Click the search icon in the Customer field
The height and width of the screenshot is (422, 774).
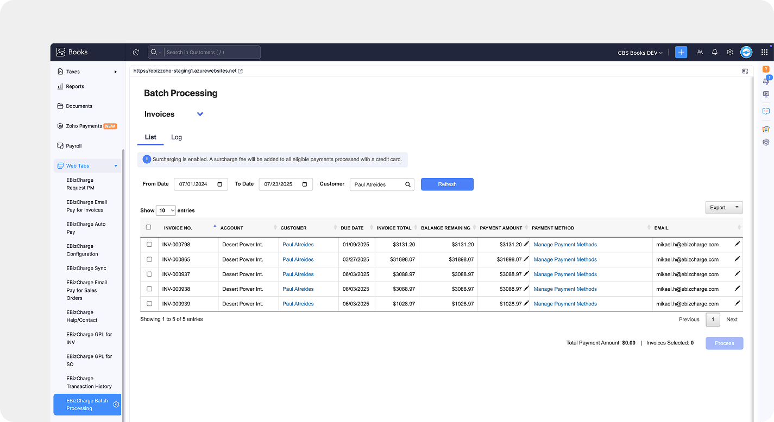click(x=408, y=184)
